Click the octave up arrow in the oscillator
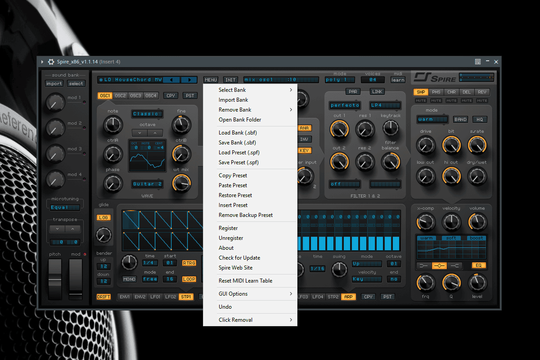540x360 pixels. [x=155, y=133]
